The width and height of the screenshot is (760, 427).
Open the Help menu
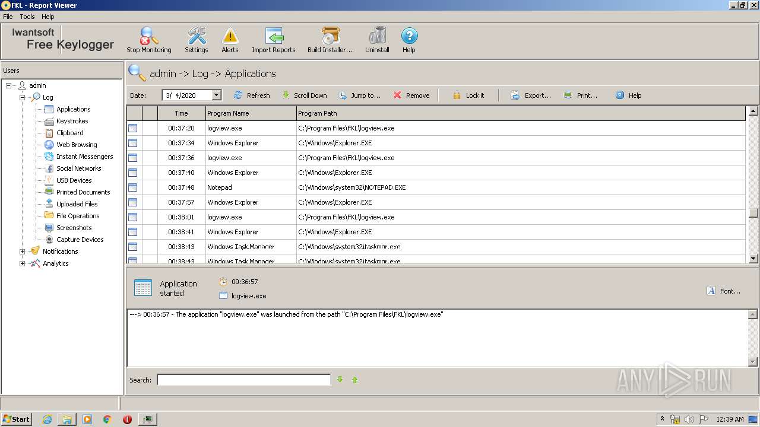48,17
